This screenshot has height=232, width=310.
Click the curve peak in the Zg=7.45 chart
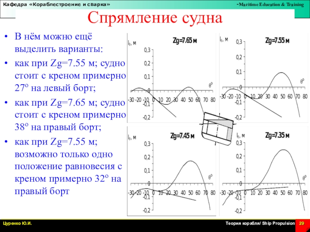pyautogui.click(x=190, y=161)
